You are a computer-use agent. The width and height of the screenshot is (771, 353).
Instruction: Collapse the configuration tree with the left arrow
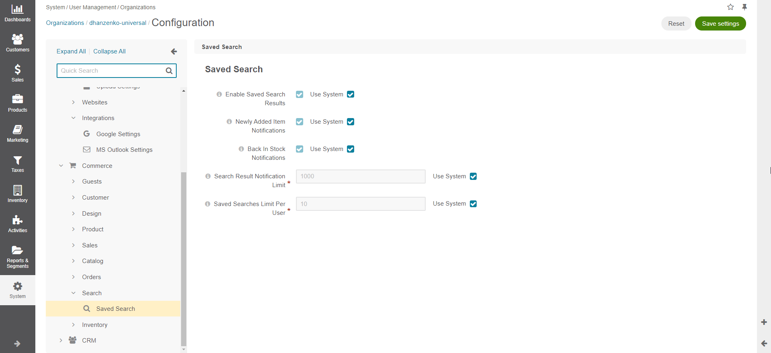point(174,51)
